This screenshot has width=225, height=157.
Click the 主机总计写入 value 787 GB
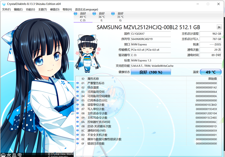(211, 39)
